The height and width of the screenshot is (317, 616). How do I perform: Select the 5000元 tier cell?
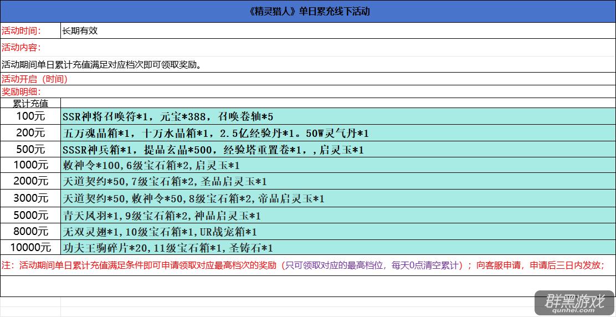30,215
